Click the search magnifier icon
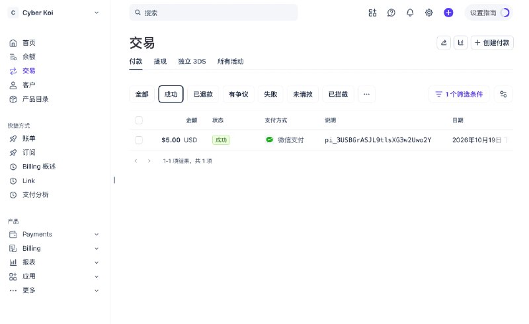 click(x=138, y=13)
